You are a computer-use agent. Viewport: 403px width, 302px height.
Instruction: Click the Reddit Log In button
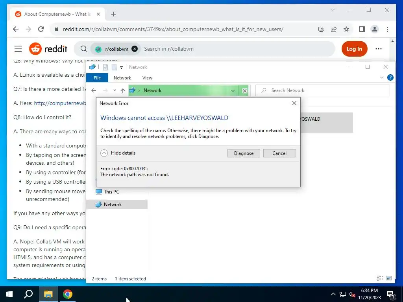pyautogui.click(x=354, y=49)
